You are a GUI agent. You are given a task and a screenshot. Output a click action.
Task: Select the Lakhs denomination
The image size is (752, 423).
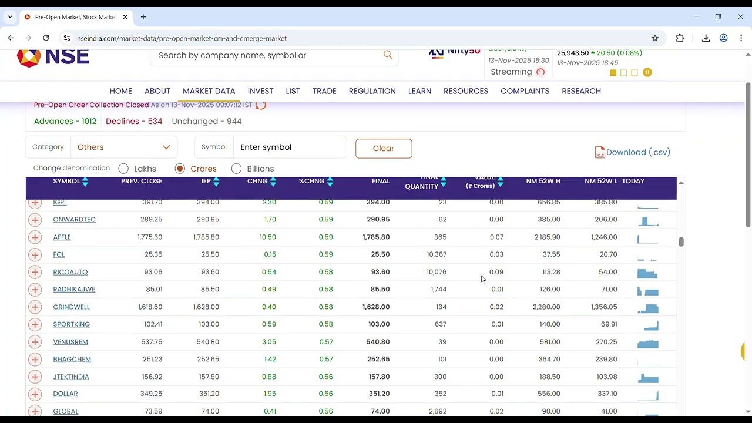point(123,169)
